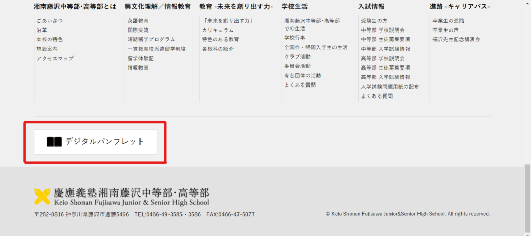Open 「未来を創り出す力」 link
This screenshot has width=531, height=236.
[228, 21]
